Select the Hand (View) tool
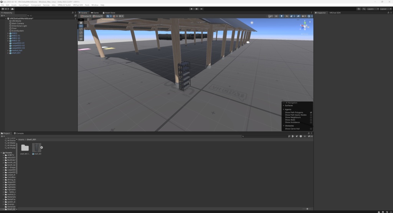This screenshot has height=213, width=393. tap(81, 23)
